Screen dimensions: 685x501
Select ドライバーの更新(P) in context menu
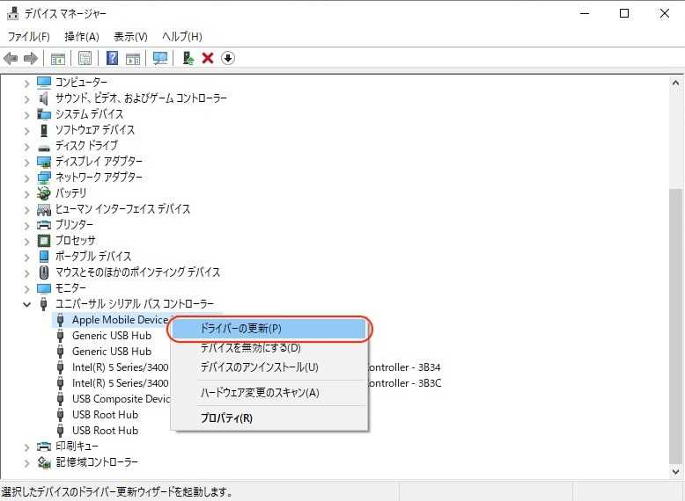[x=240, y=329]
